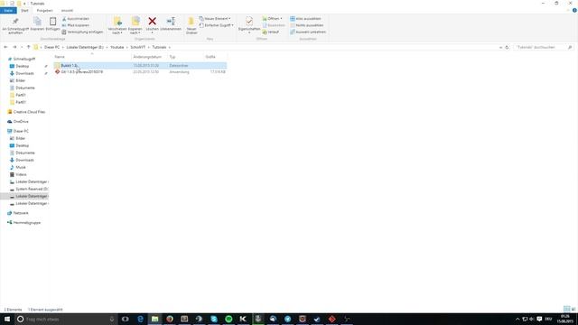
Task: Open OneDrive in the navigation pane
Action: coord(21,122)
